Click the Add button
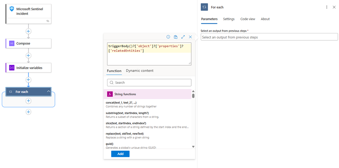339x168 pixels. 120,154
